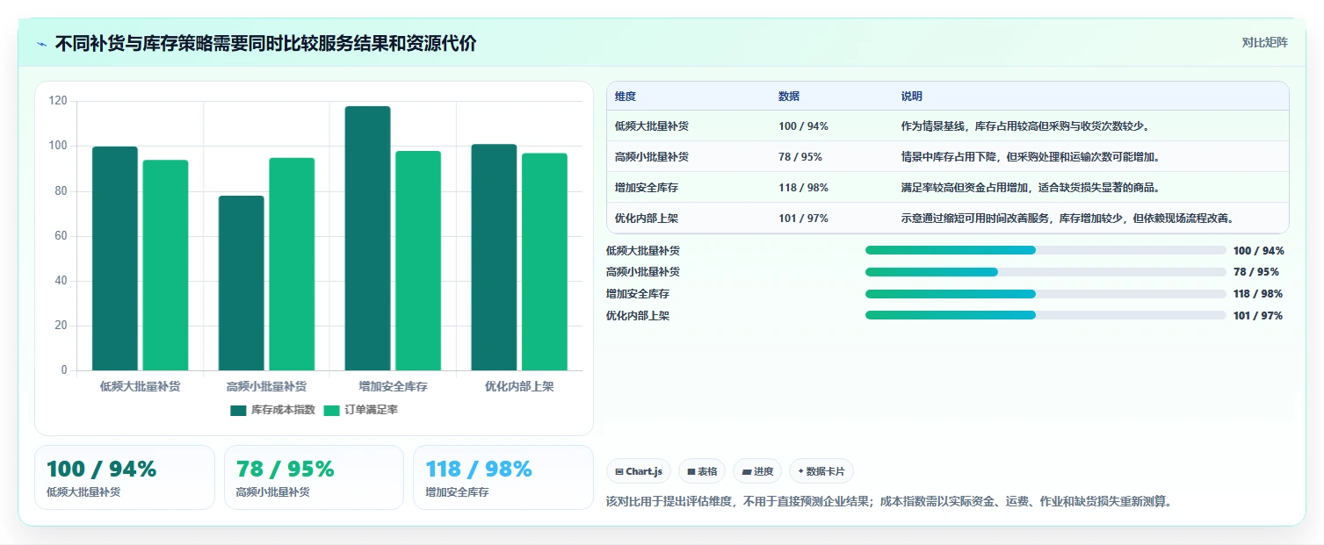Viewport: 1324px width, 545px height.
Task: Select the 118 / 98% summary card
Action: click(503, 477)
